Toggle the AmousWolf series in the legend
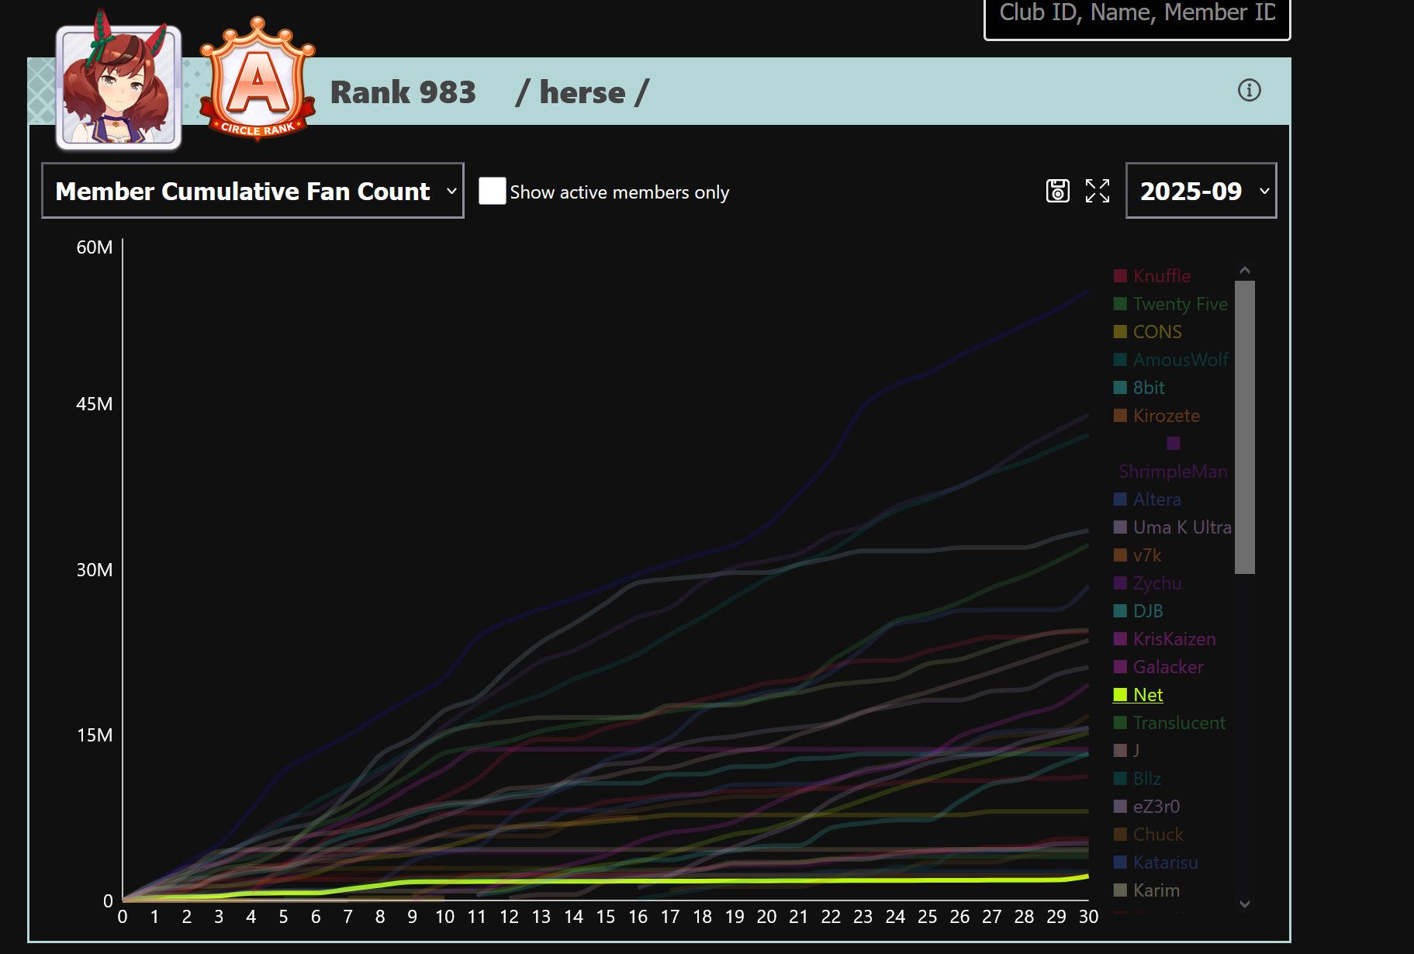Viewport: 1414px width, 954px height. click(1171, 360)
